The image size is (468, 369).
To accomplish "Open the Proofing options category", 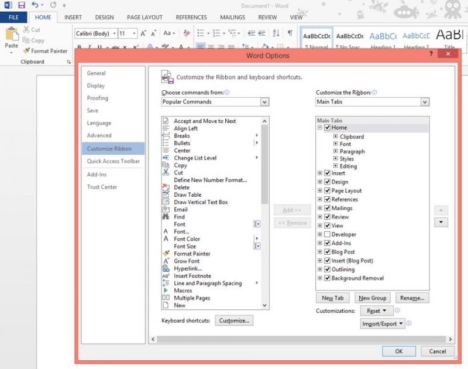I will pos(98,98).
